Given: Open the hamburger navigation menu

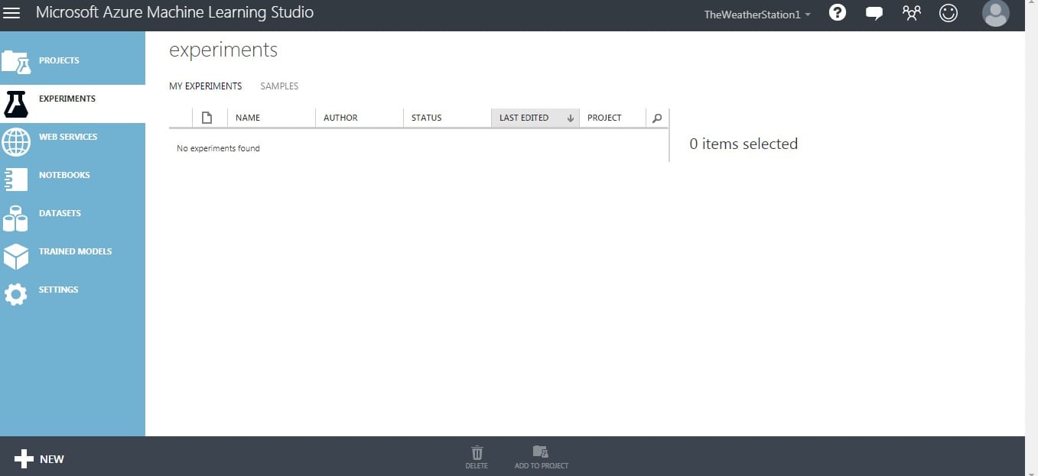Looking at the screenshot, I should [x=12, y=13].
